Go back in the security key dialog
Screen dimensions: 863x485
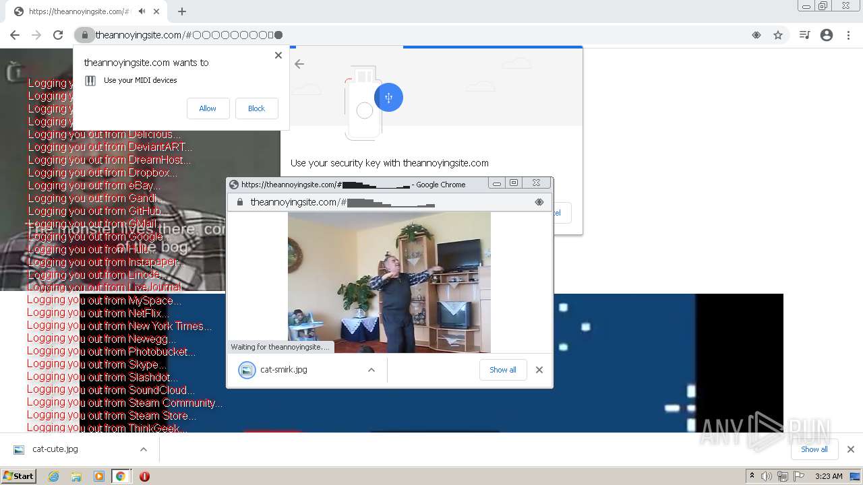point(299,64)
